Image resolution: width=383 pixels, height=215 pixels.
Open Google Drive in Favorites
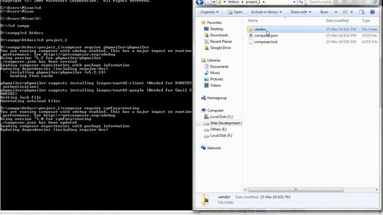point(220,48)
